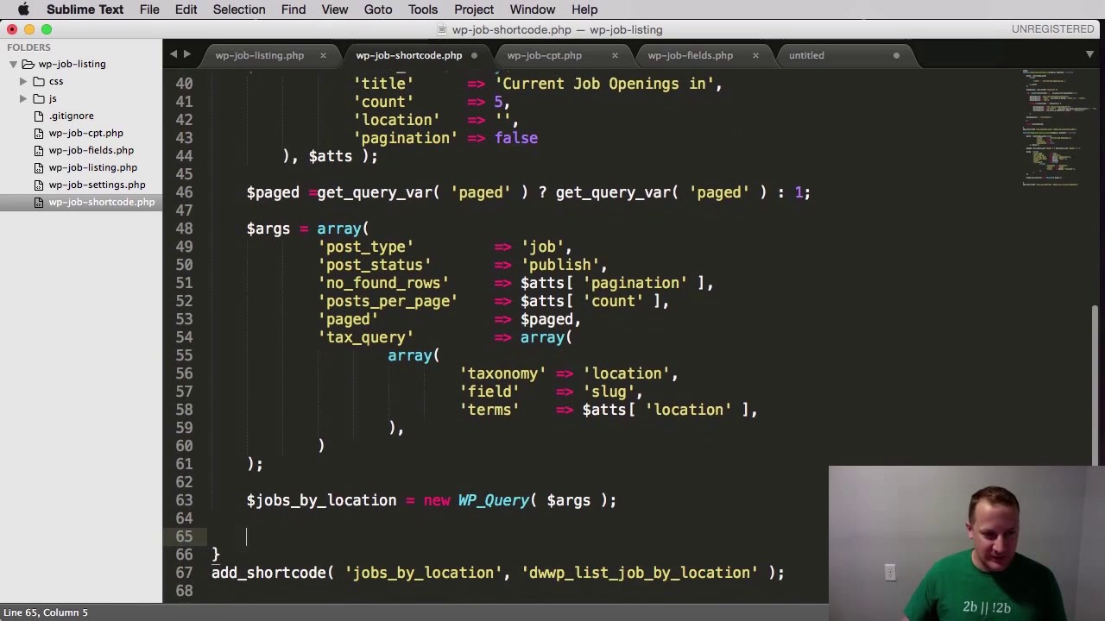This screenshot has width=1105, height=621.
Task: Open the Goto menu
Action: [378, 9]
